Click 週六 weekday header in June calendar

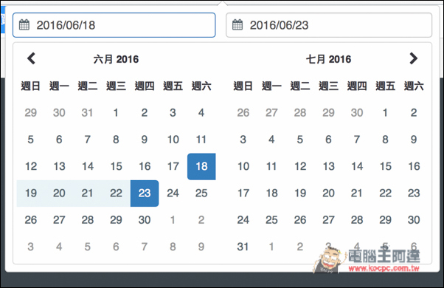pos(201,86)
